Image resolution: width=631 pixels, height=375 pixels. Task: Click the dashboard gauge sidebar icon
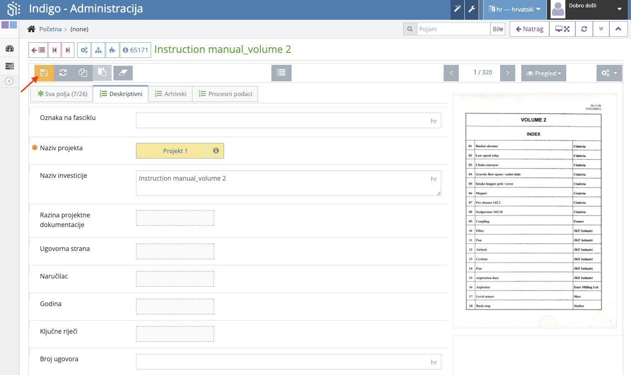(x=10, y=49)
